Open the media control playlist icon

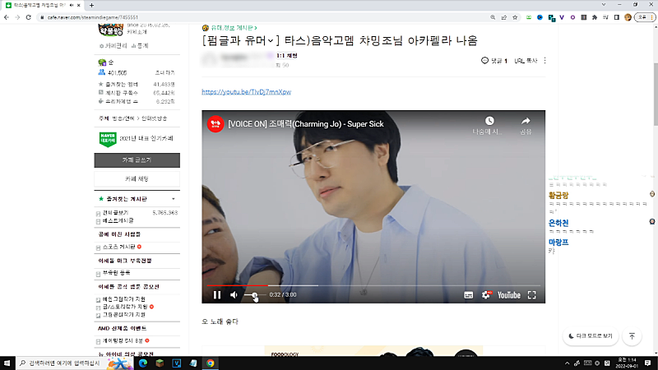pos(605,17)
